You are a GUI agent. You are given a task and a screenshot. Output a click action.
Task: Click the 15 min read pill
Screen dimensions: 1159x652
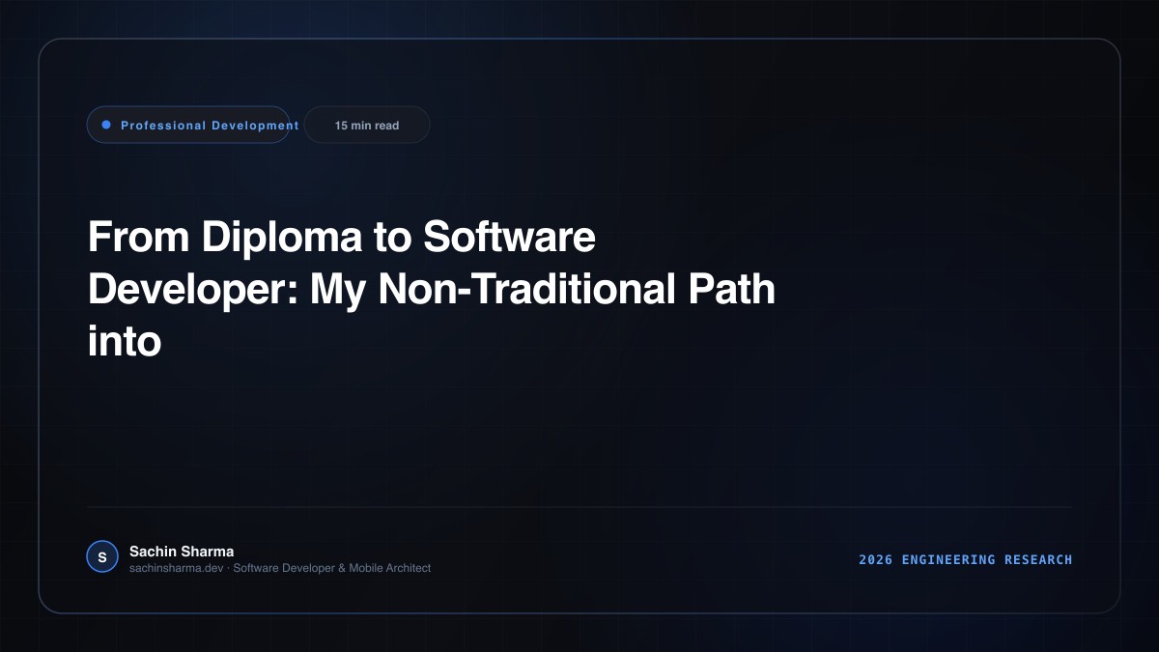(x=367, y=125)
